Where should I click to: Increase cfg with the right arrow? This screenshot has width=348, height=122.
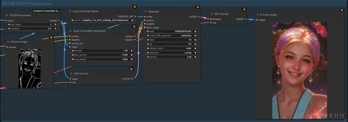tap(196, 44)
